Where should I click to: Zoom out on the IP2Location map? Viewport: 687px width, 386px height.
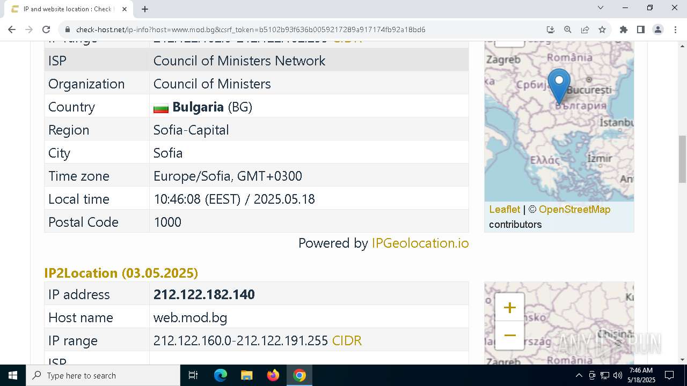coord(509,336)
